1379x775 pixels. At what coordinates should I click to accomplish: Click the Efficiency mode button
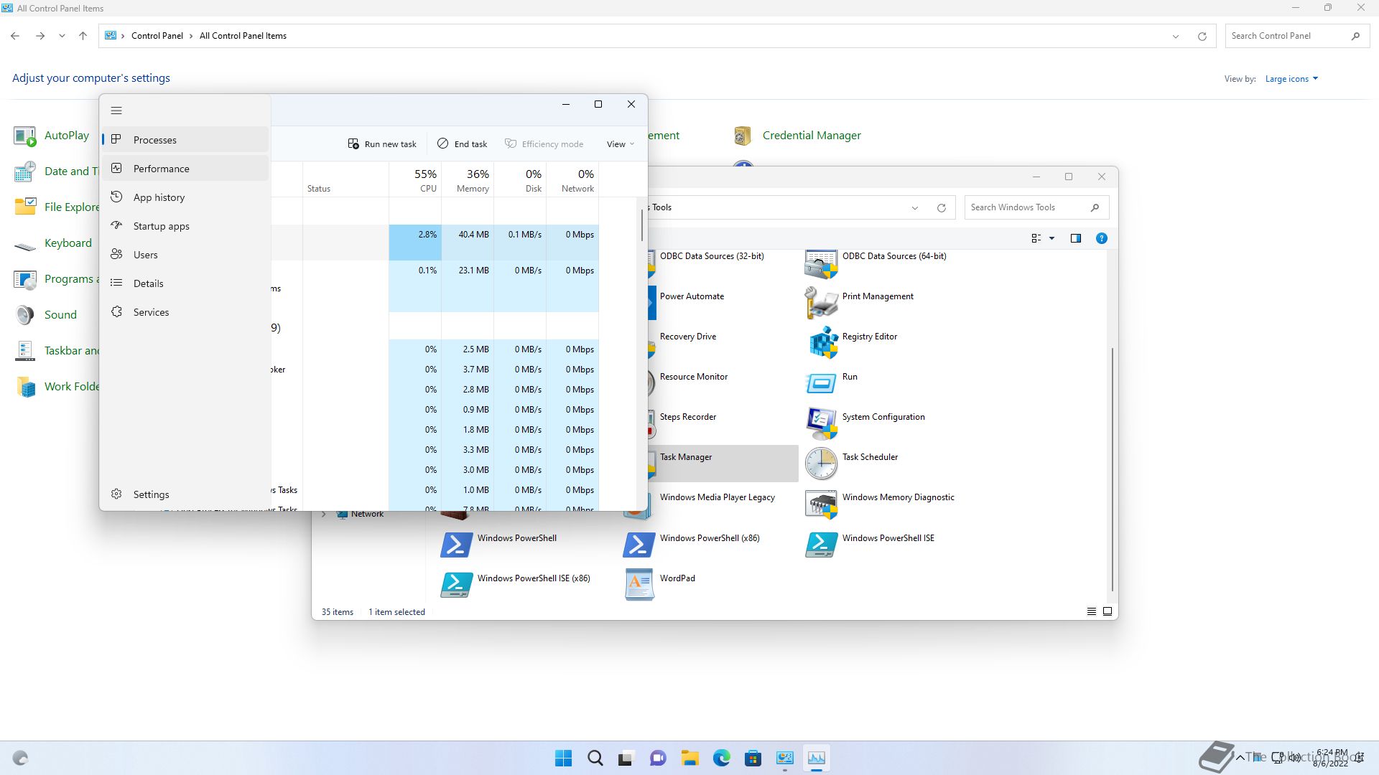coord(544,144)
